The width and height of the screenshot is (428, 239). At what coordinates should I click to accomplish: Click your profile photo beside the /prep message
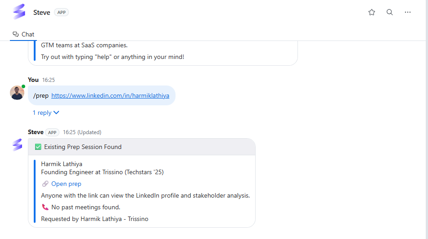point(17,93)
